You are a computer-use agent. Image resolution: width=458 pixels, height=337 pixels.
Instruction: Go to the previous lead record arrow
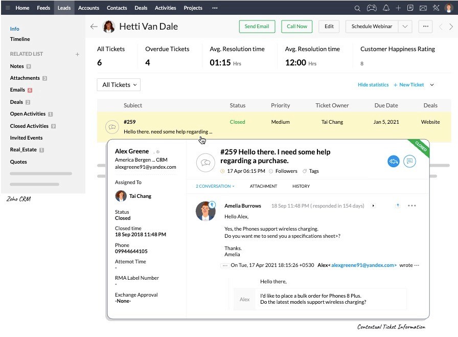(x=441, y=27)
